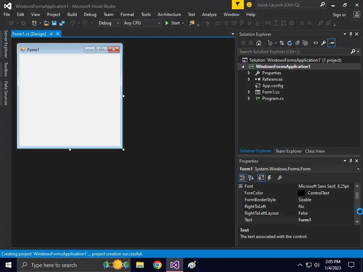This screenshot has height=272, width=363.
Task: Click the Save All icon
Action: tap(62, 23)
